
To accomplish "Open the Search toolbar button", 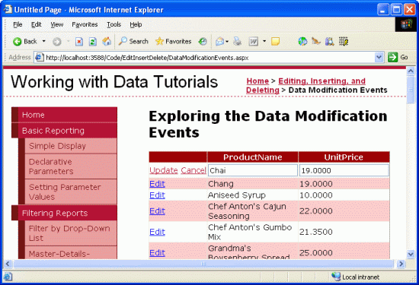I will [133, 41].
